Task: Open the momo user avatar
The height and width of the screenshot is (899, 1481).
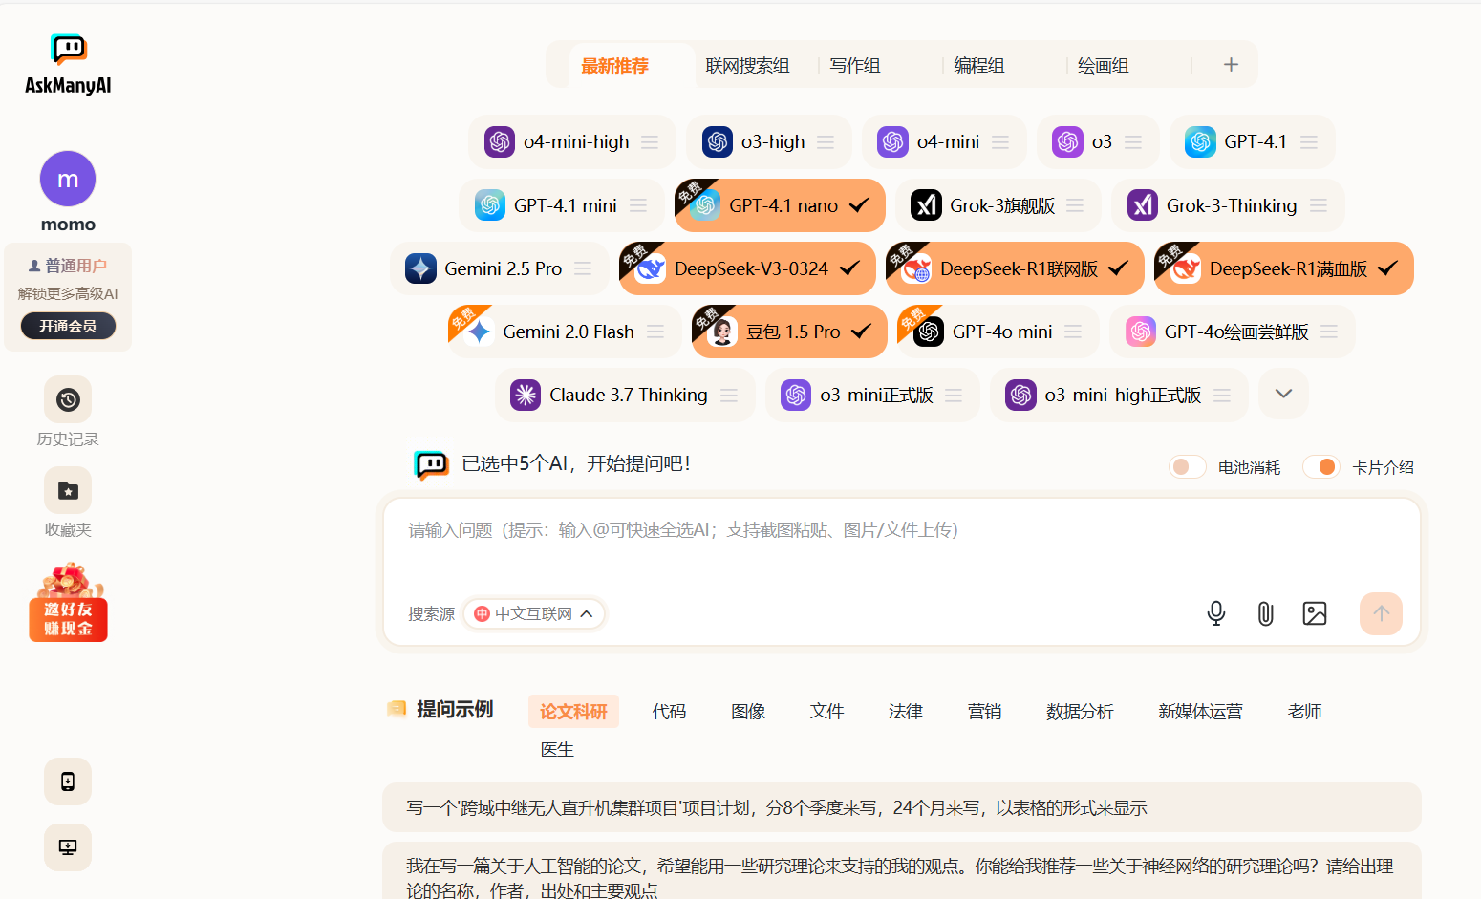Action: [x=68, y=179]
